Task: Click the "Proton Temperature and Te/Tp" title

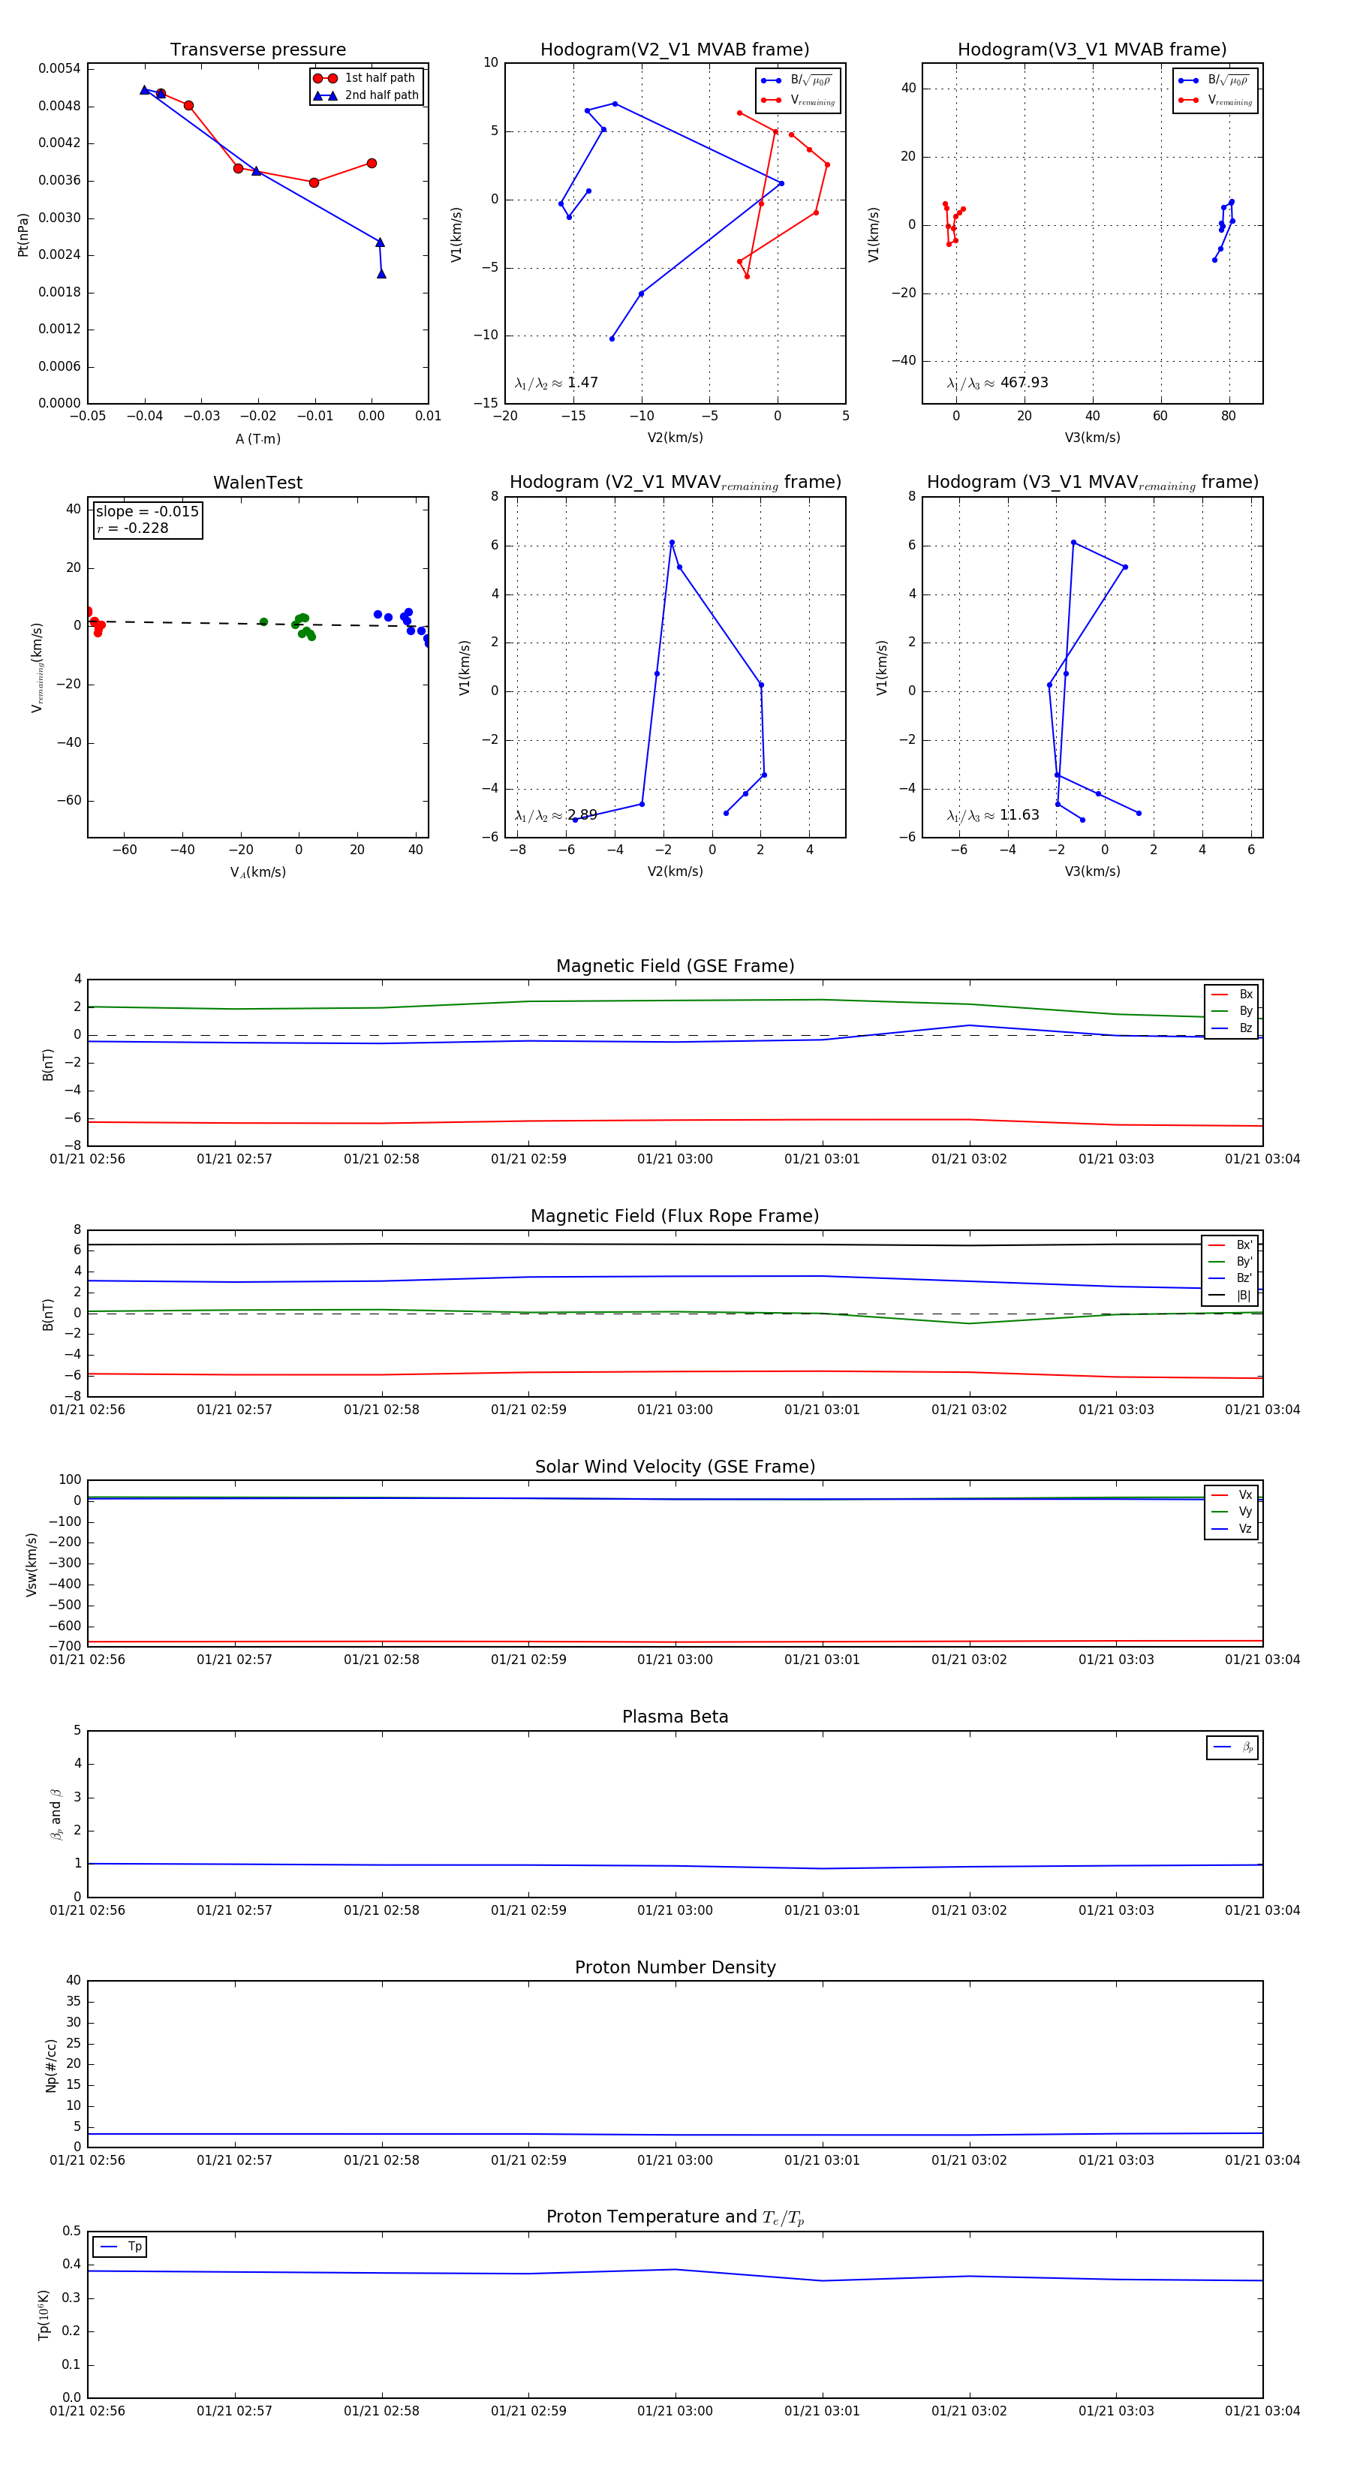Action: [x=675, y=2217]
